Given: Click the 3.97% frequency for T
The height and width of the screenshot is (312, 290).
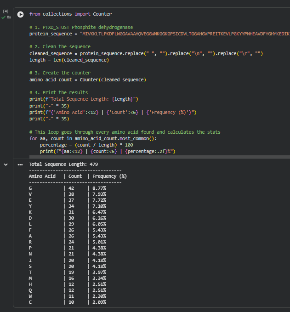Looking at the screenshot, I should click(x=99, y=272).
